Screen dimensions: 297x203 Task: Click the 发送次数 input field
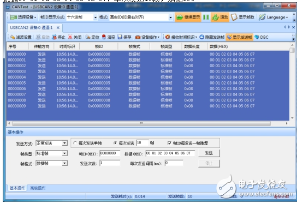110,163
